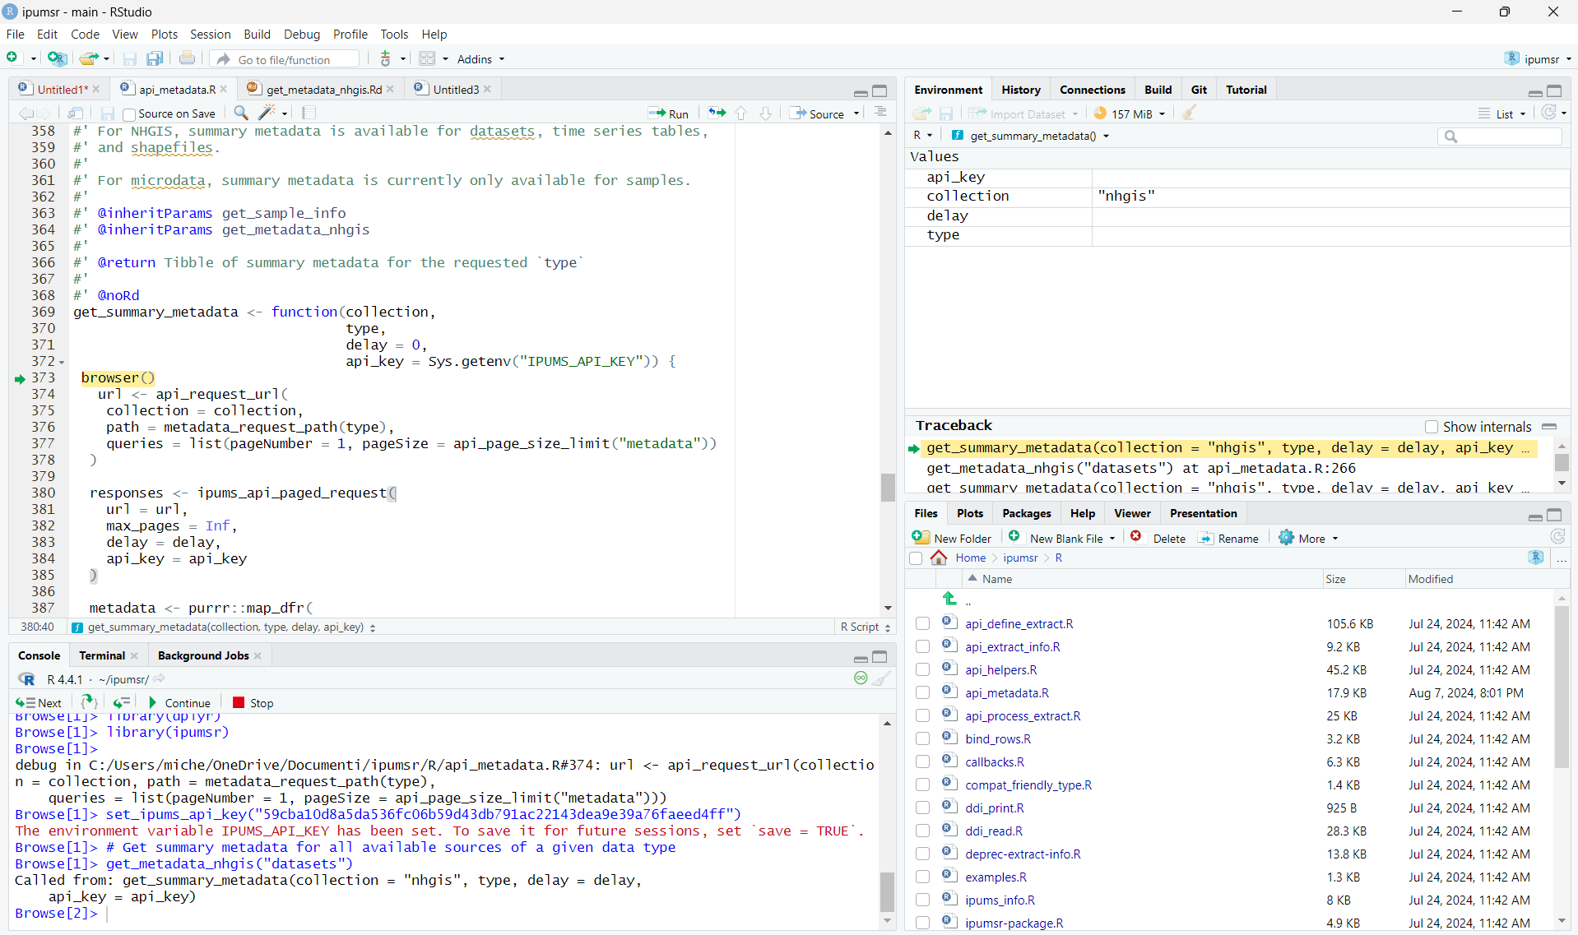Click the find/replace magnifier in editor toolbar
Viewport: 1578px width, 935px height.
(241, 113)
